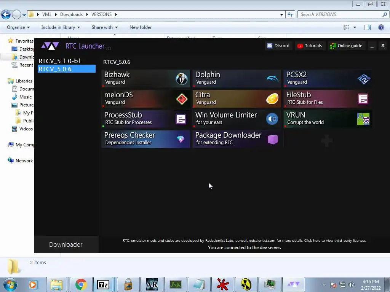The height and width of the screenshot is (292, 390).
Task: Click VERSIONS in address breadcrumb
Action: pos(101,14)
